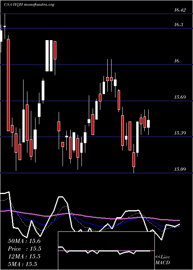Image resolution: width=193 pixels, height=270 pixels.
Task: Click the 16.42 price level label
Action: coord(180,10)
